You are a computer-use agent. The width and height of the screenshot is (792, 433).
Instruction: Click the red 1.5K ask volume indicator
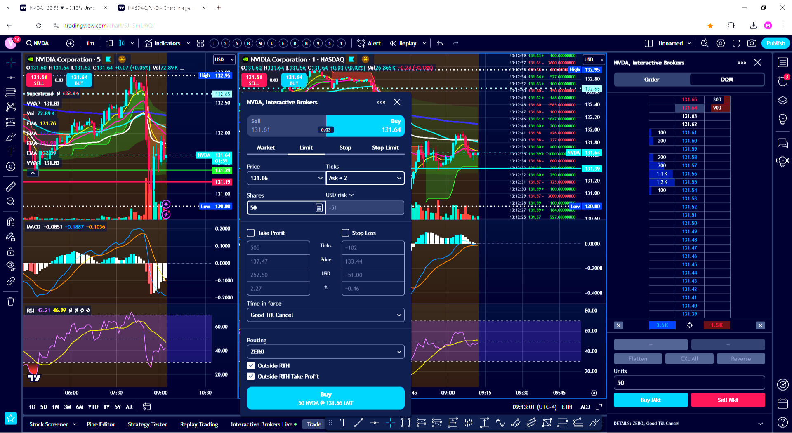717,325
